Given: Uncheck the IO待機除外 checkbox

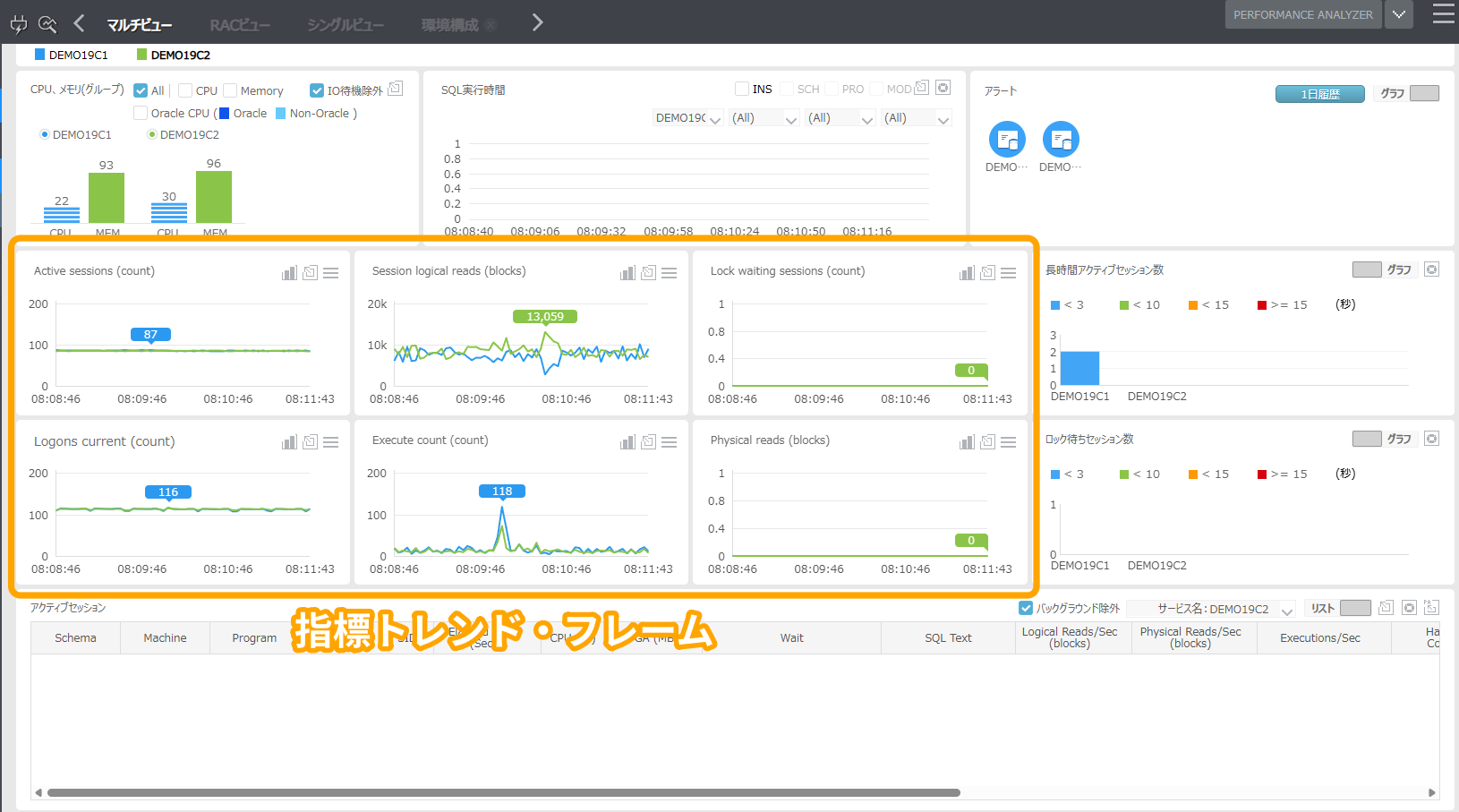Looking at the screenshot, I should pos(317,90).
